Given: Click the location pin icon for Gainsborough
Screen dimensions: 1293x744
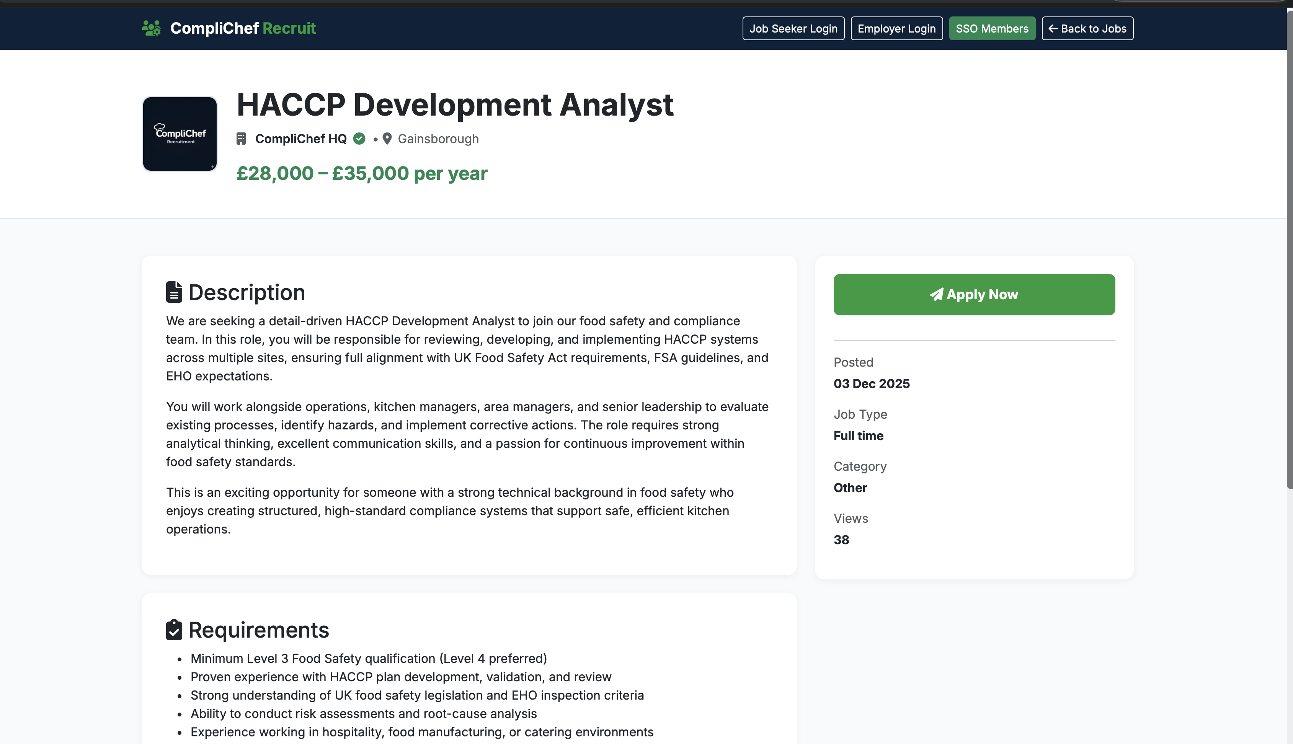Looking at the screenshot, I should tap(387, 139).
